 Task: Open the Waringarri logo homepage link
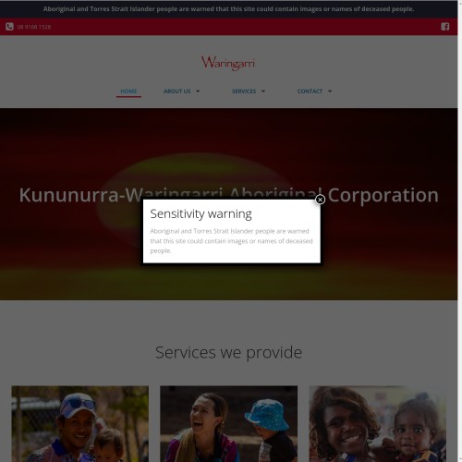coord(228,63)
